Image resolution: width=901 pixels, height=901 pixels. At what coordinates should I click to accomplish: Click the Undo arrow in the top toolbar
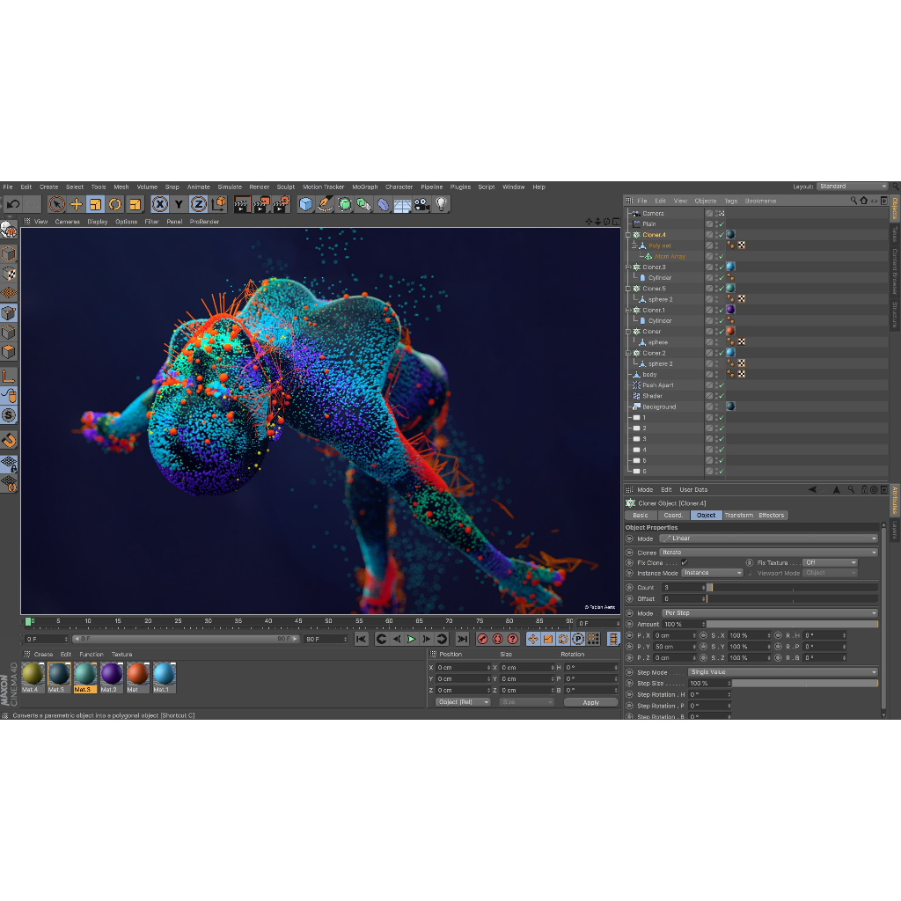coord(13,204)
